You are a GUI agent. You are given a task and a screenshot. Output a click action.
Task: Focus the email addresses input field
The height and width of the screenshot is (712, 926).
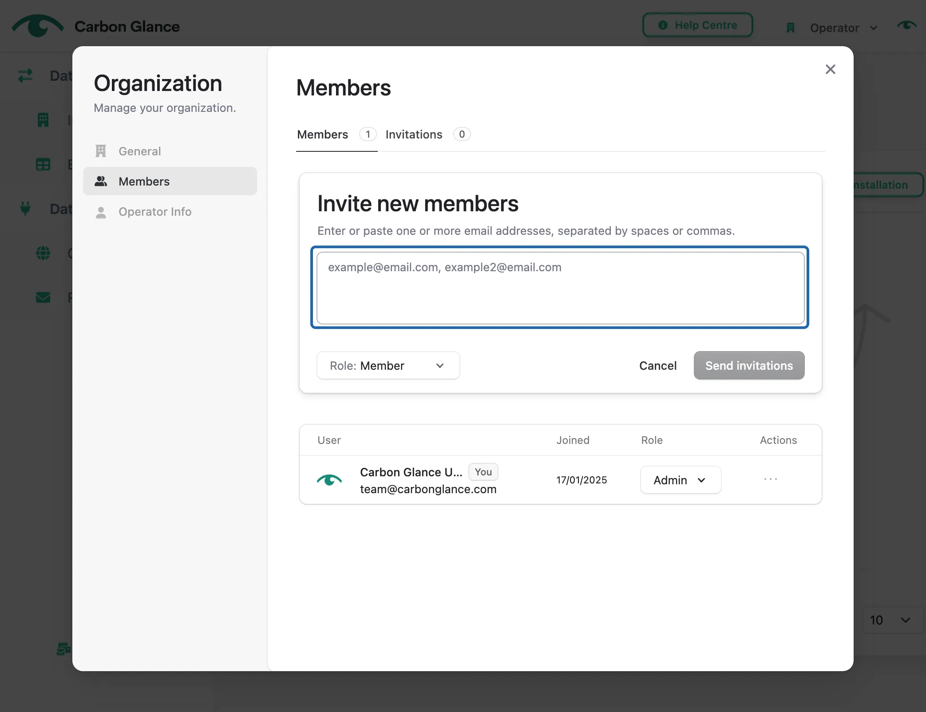click(x=560, y=288)
